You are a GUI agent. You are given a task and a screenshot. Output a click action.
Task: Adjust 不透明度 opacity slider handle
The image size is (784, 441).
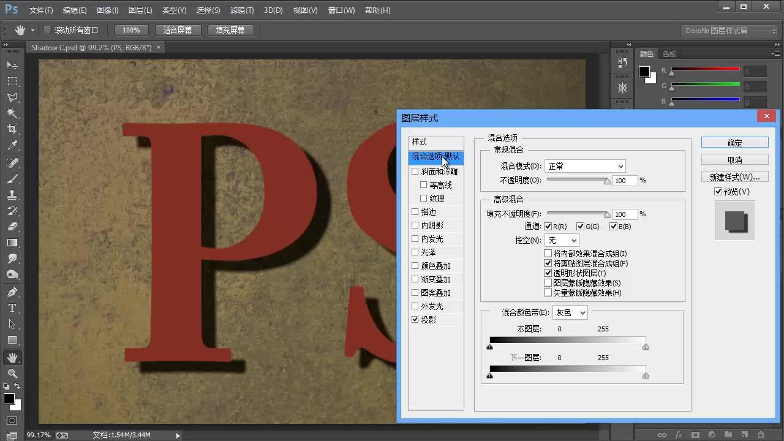pyautogui.click(x=607, y=181)
